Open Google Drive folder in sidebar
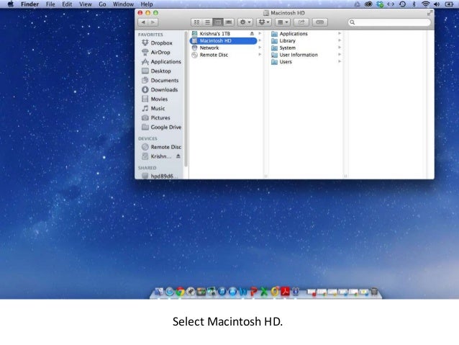Screen dimensions: 459x345 click(165, 127)
